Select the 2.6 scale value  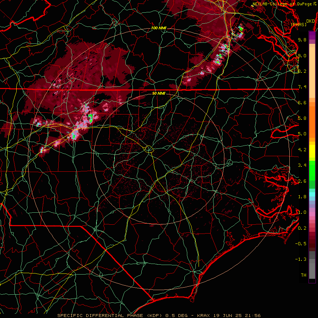pos(302,181)
